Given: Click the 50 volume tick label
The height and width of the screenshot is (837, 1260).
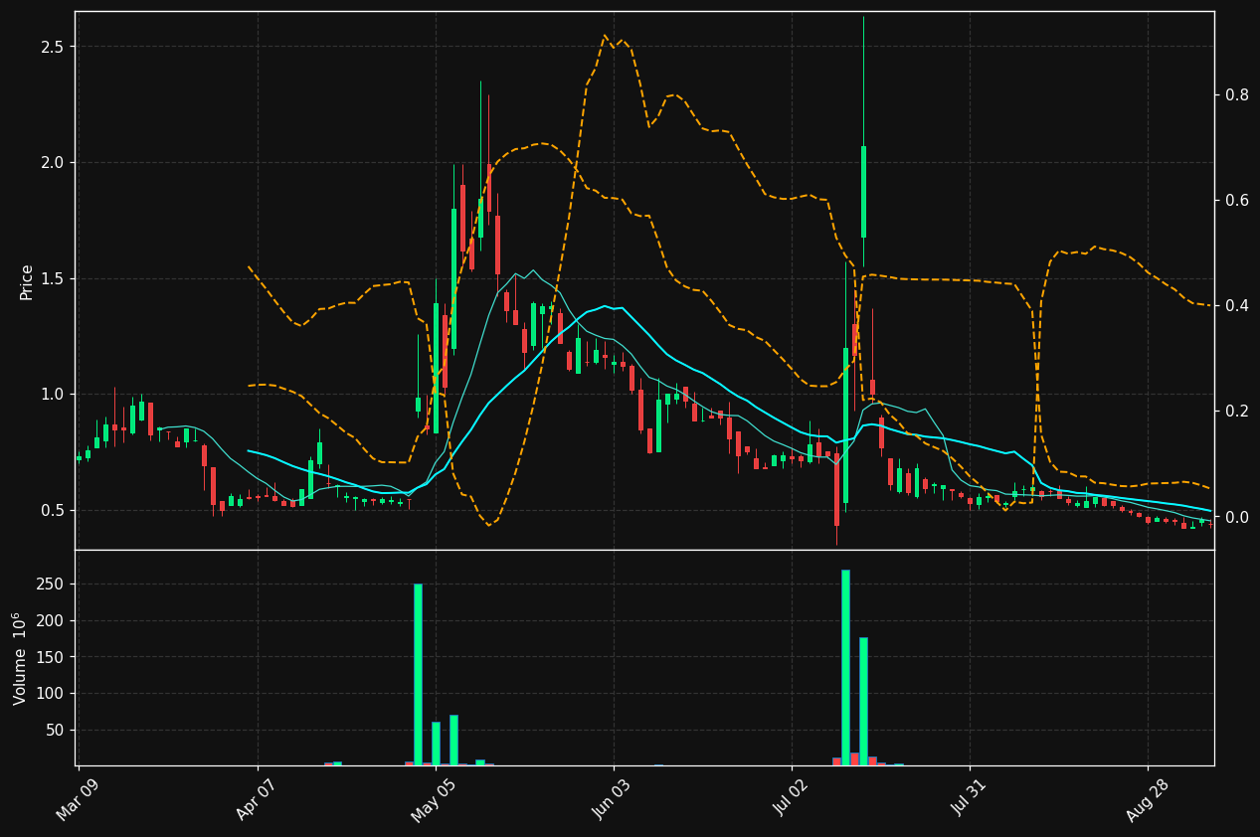Looking at the screenshot, I should point(57,731).
